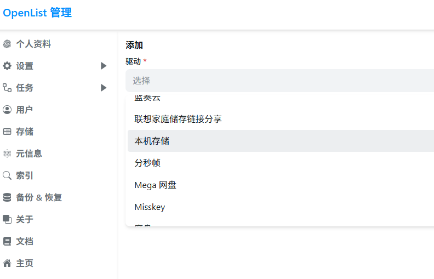The width and height of the screenshot is (434, 279).
Task: Click the storage icon beside 存储
Action: pyautogui.click(x=7, y=132)
